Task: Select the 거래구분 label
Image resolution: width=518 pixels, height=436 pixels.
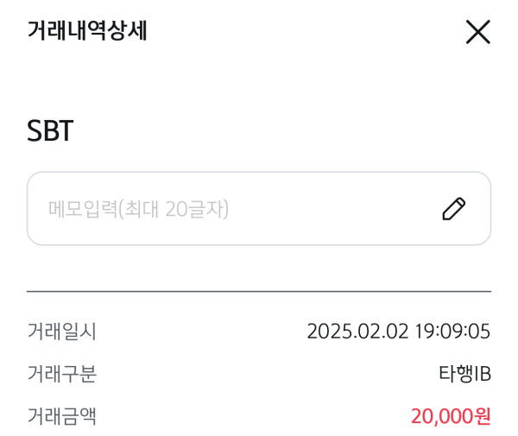Action: tap(61, 375)
